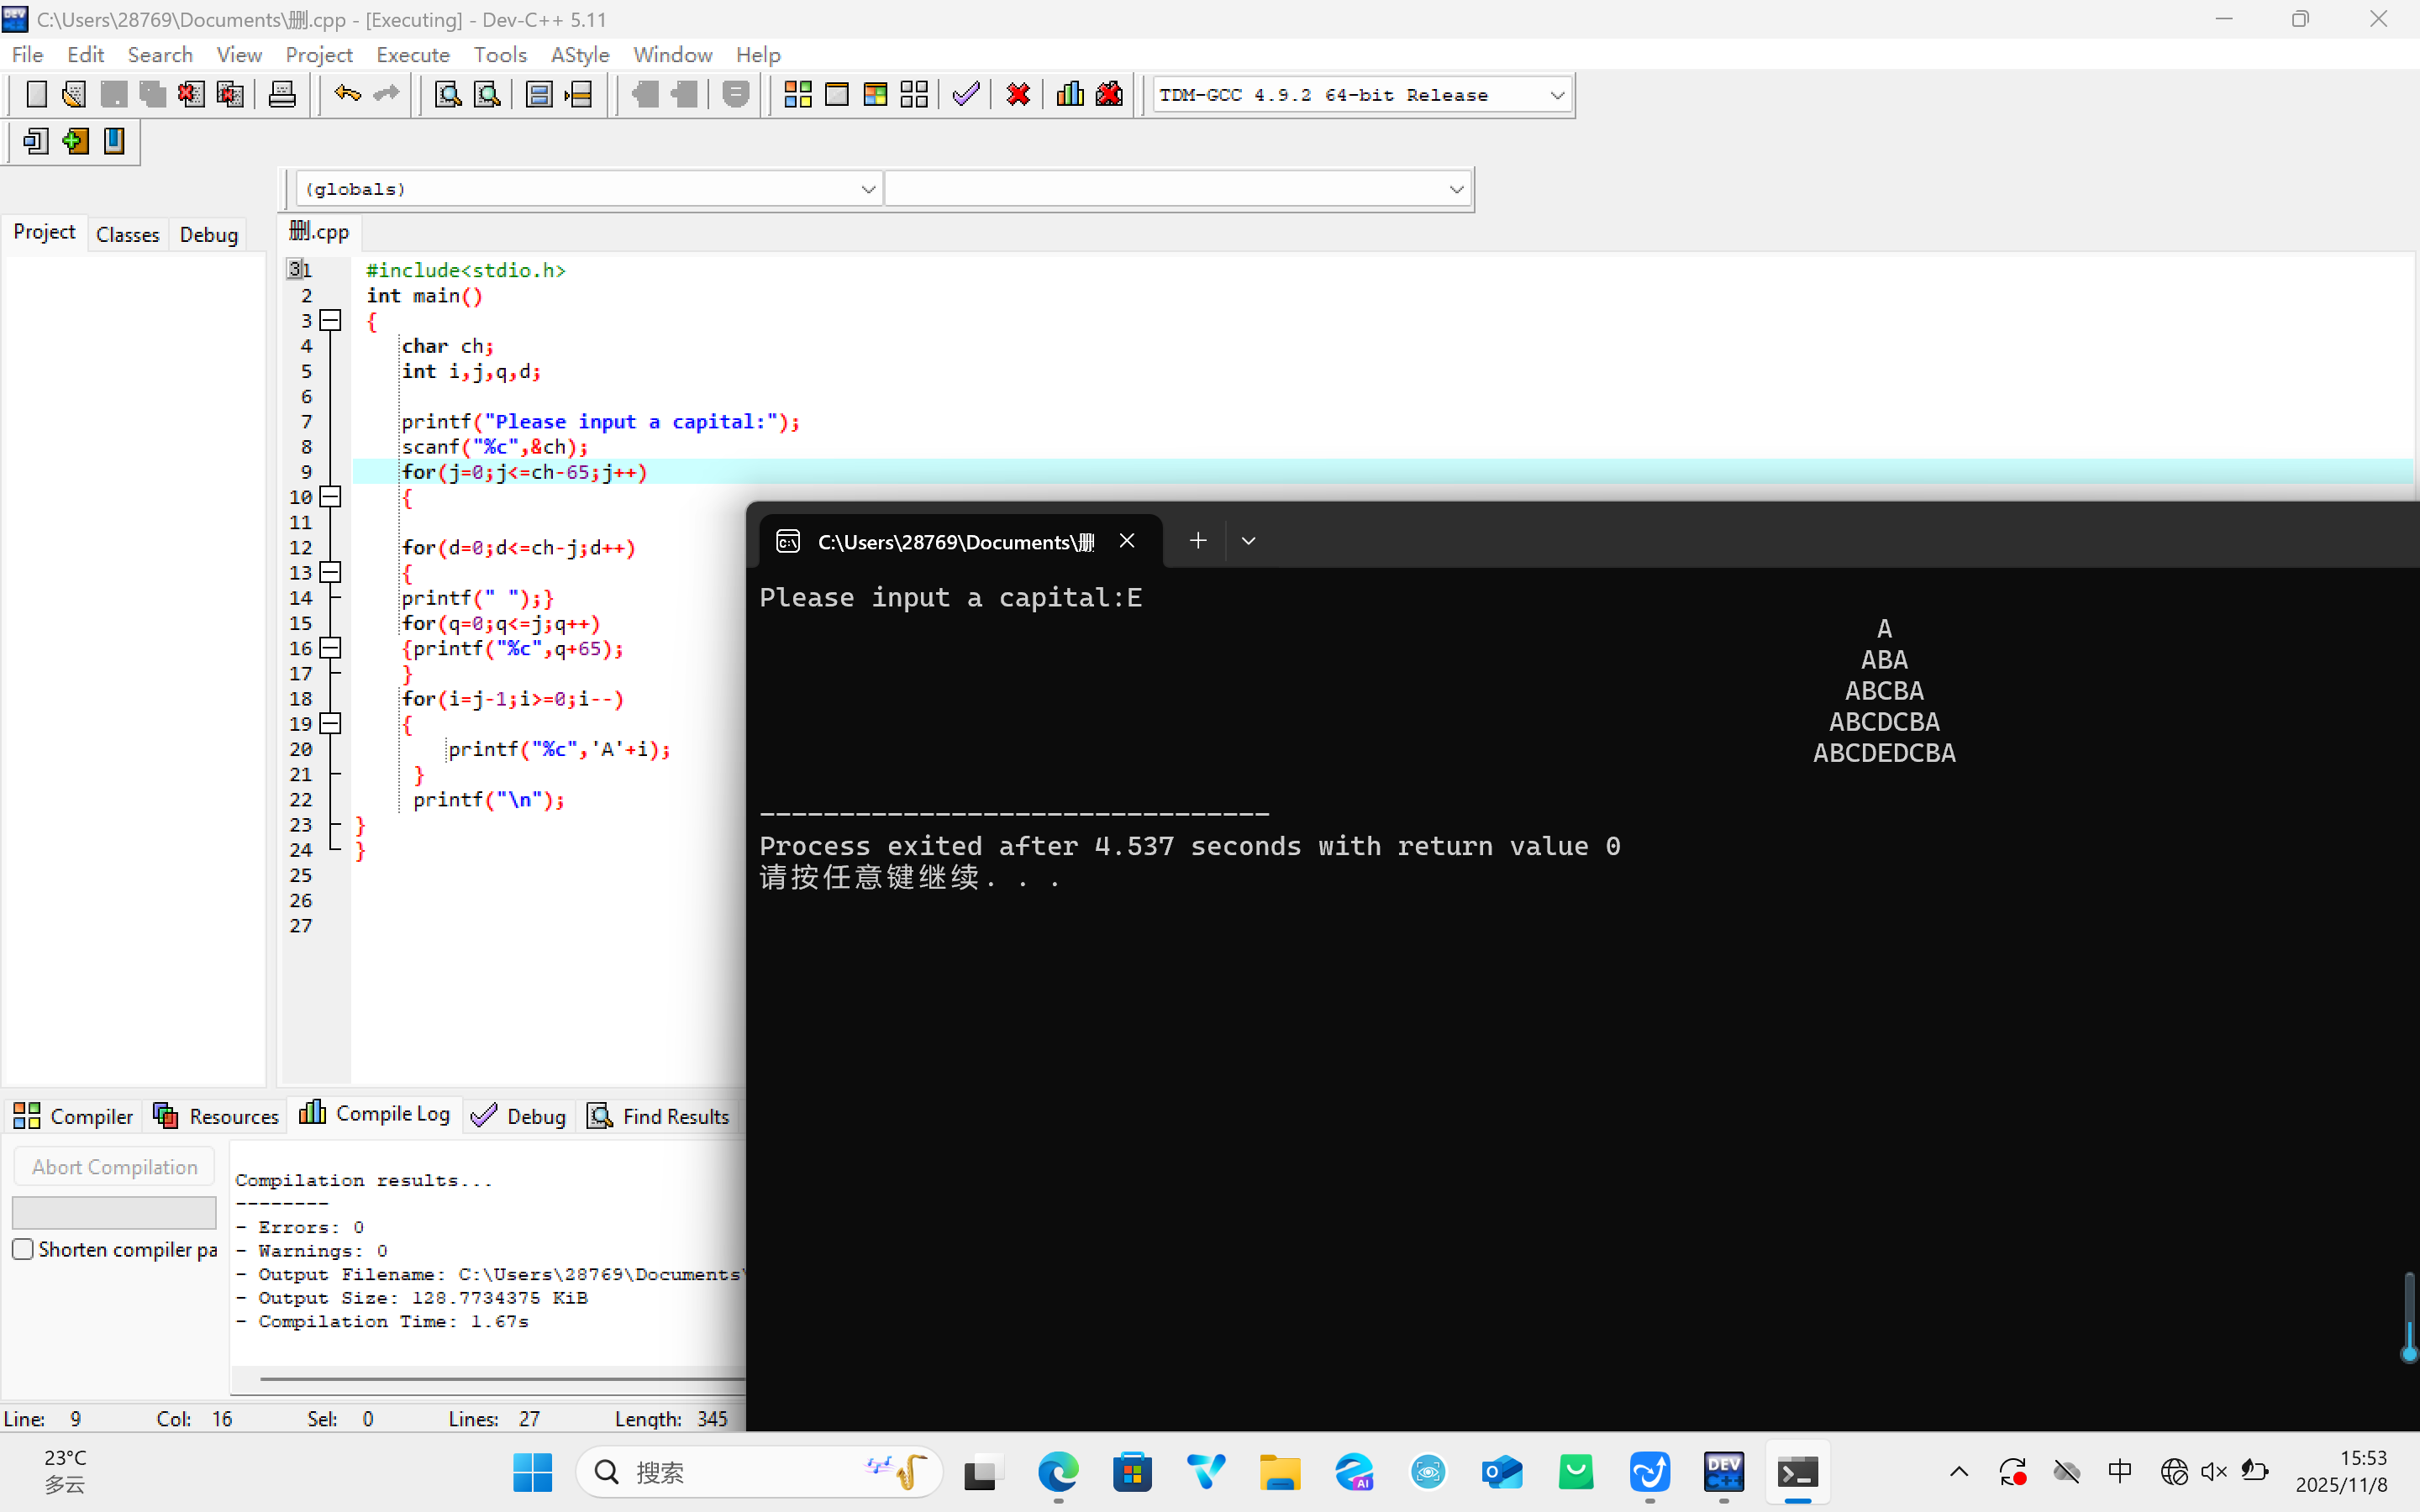Open the Execute menu

coord(412,55)
